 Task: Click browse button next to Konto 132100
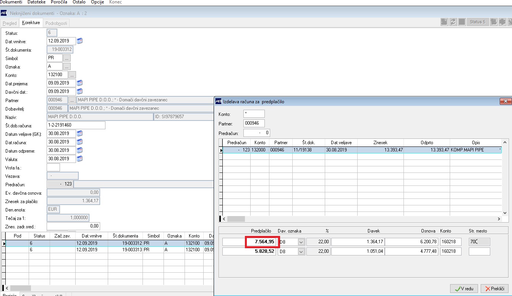(x=72, y=75)
